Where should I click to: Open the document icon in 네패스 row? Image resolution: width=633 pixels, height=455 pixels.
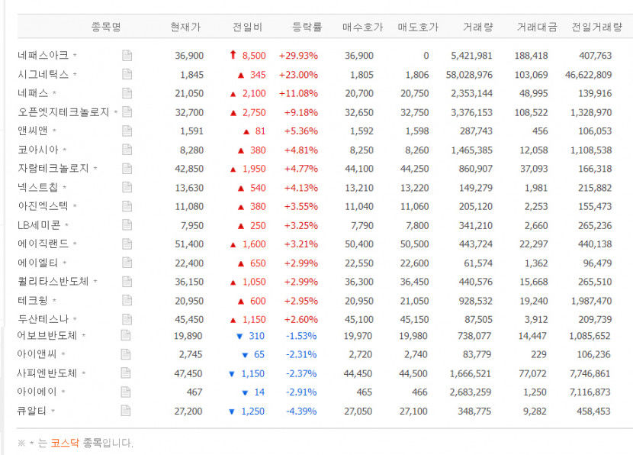pyautogui.click(x=127, y=93)
